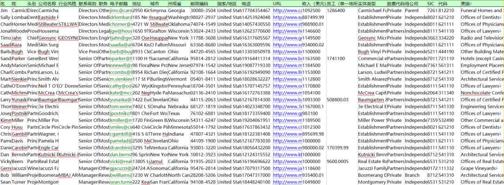Select the cell 9600.0005
Image resolution: width=504 pixels, height=185 pixels.
click(x=342, y=162)
